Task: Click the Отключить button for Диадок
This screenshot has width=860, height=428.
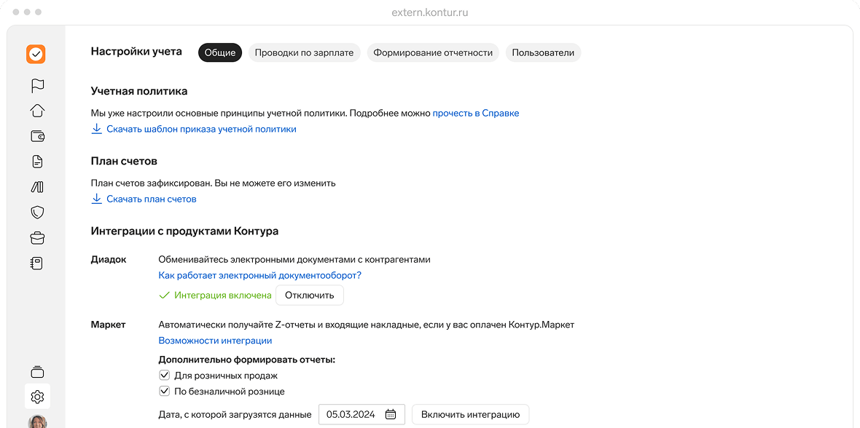Action: tap(309, 295)
